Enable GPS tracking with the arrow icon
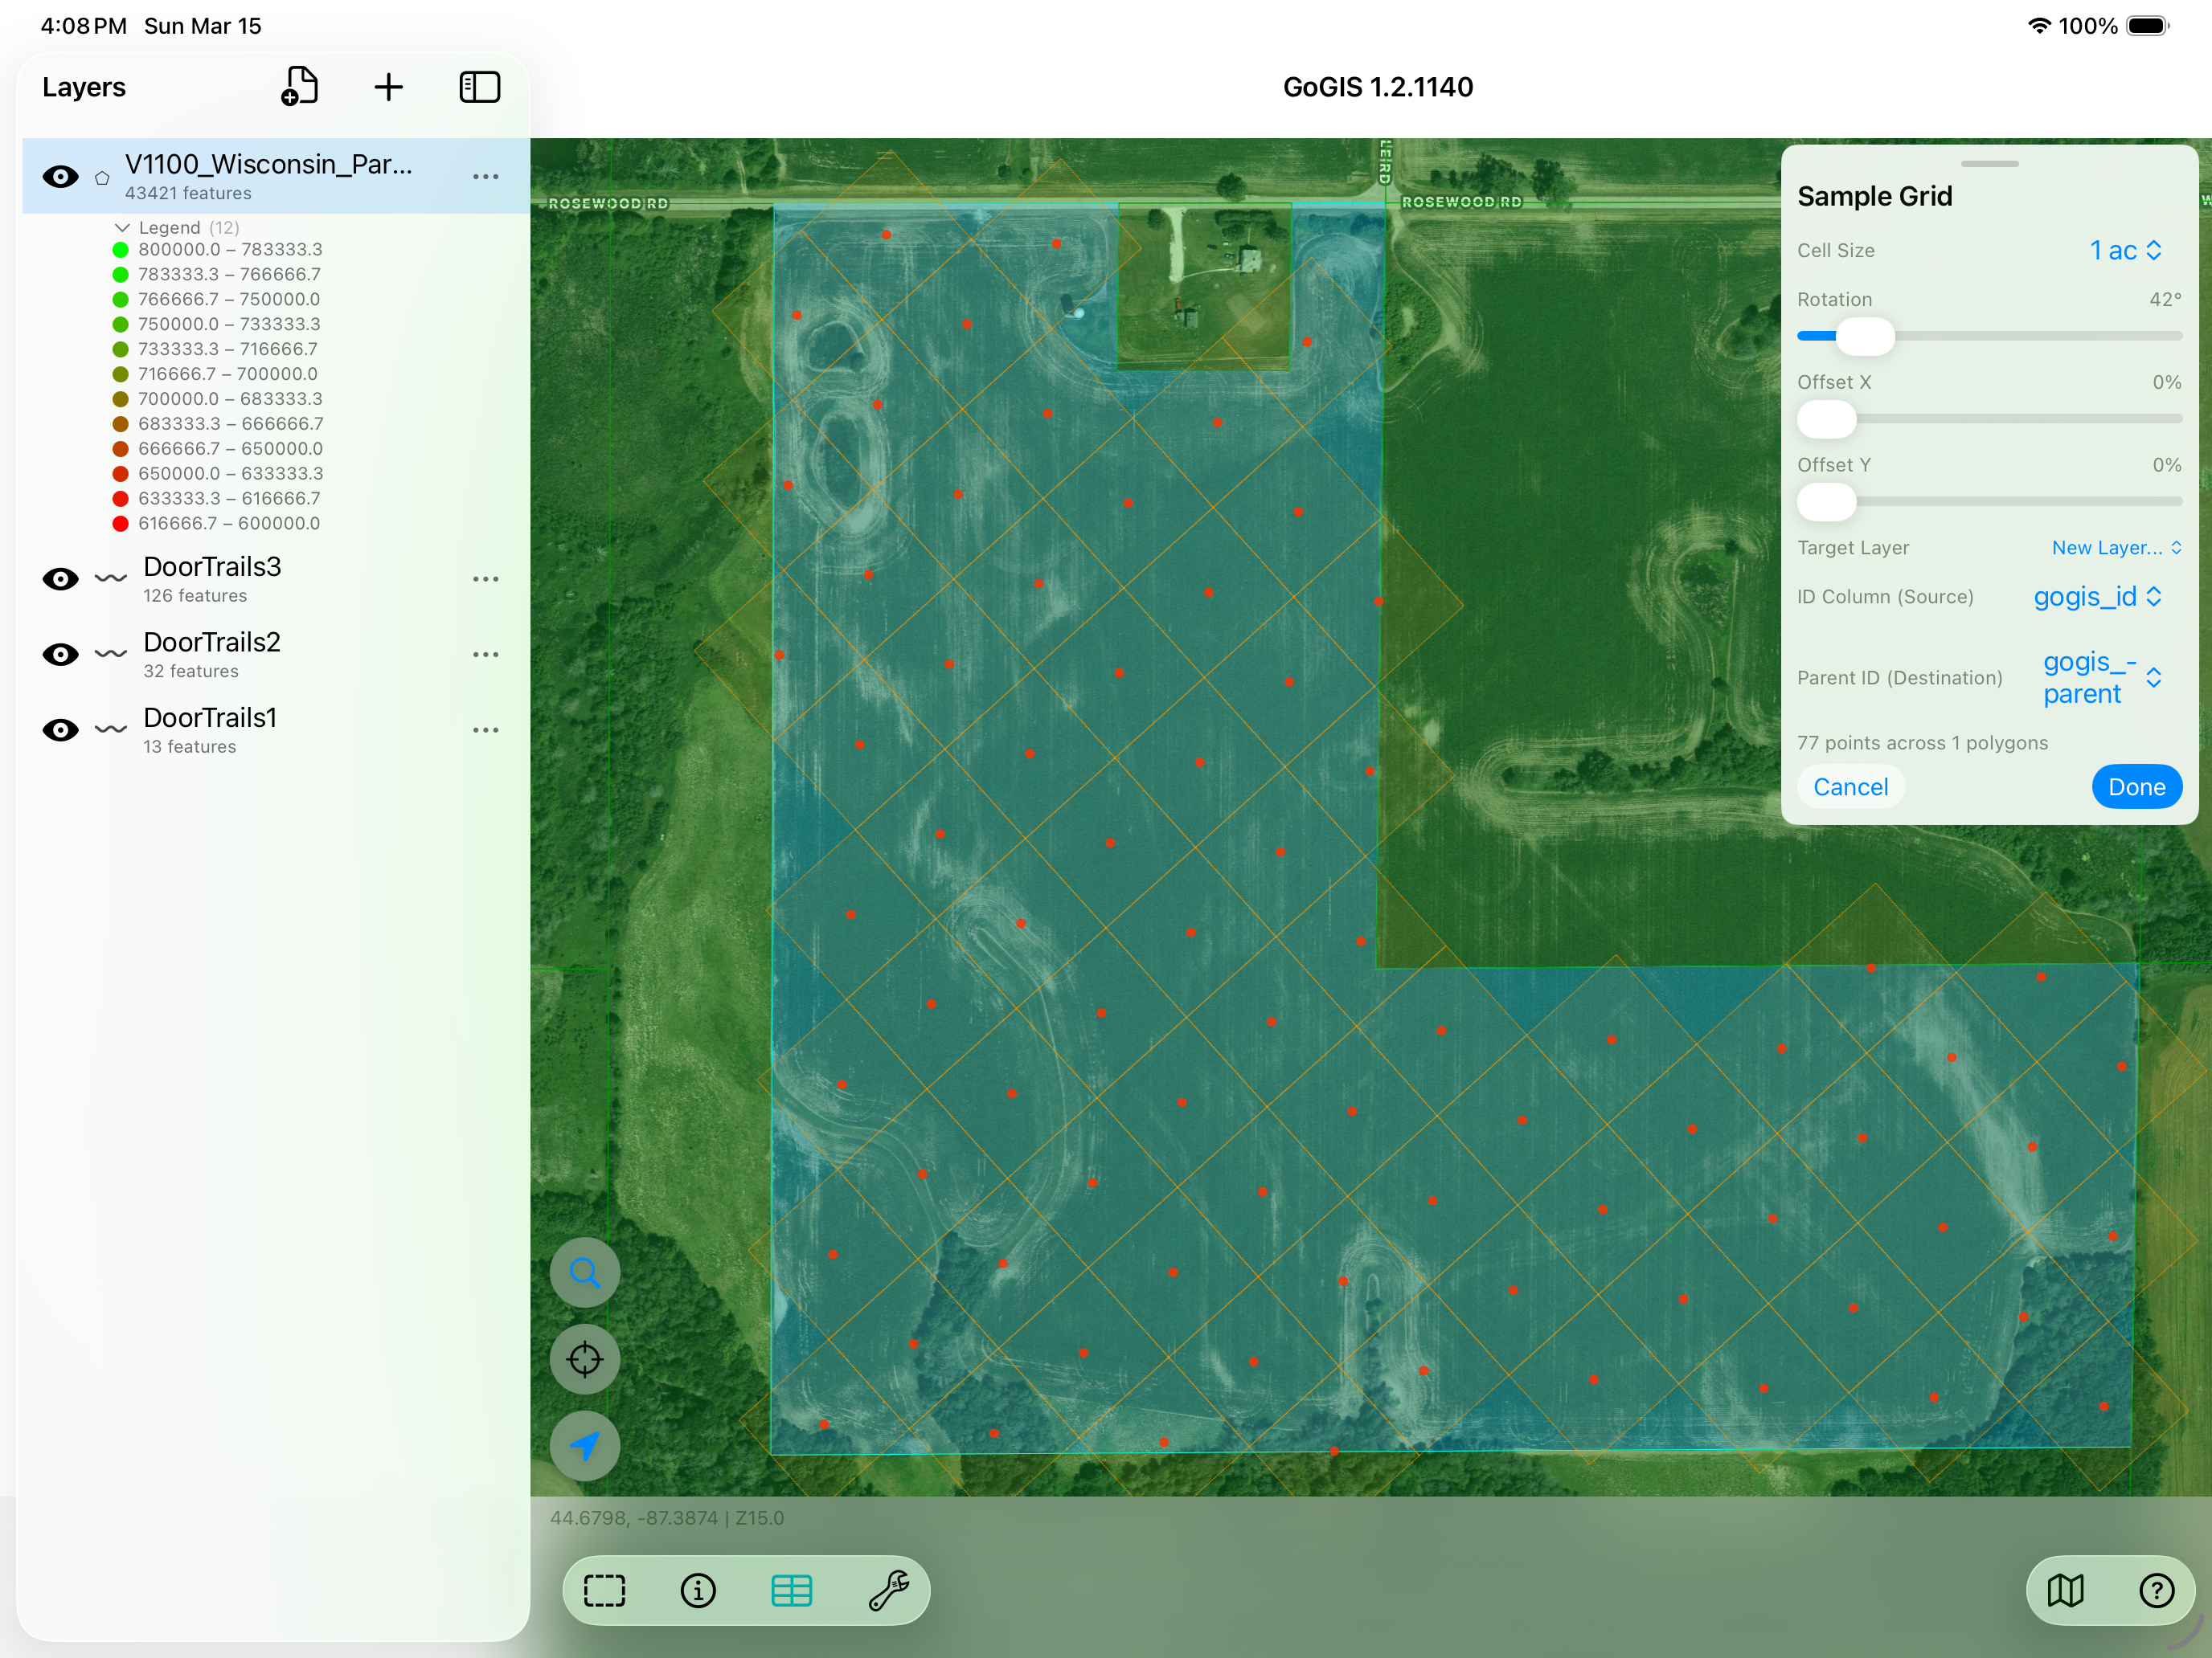Viewport: 2212px width, 1658px height. [x=584, y=1445]
